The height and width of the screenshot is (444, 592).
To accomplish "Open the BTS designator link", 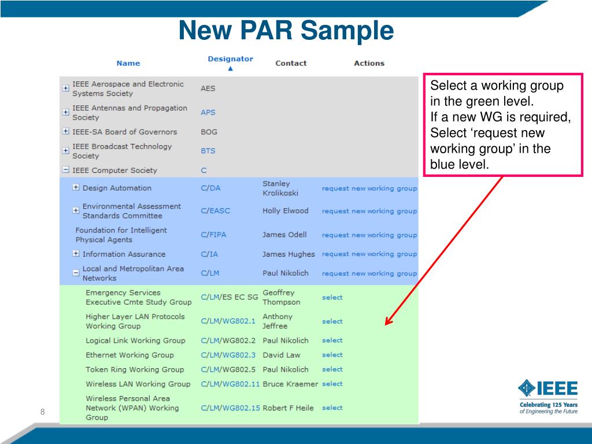I will (x=208, y=151).
